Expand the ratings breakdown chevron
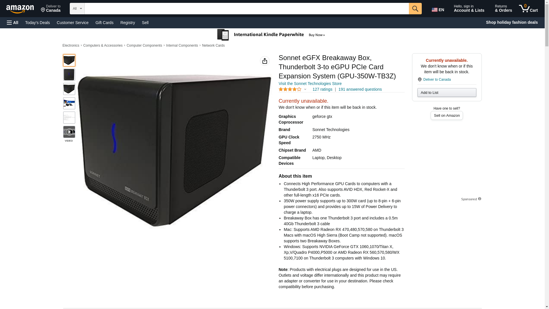Viewport: 549px width, 309px height. click(305, 89)
